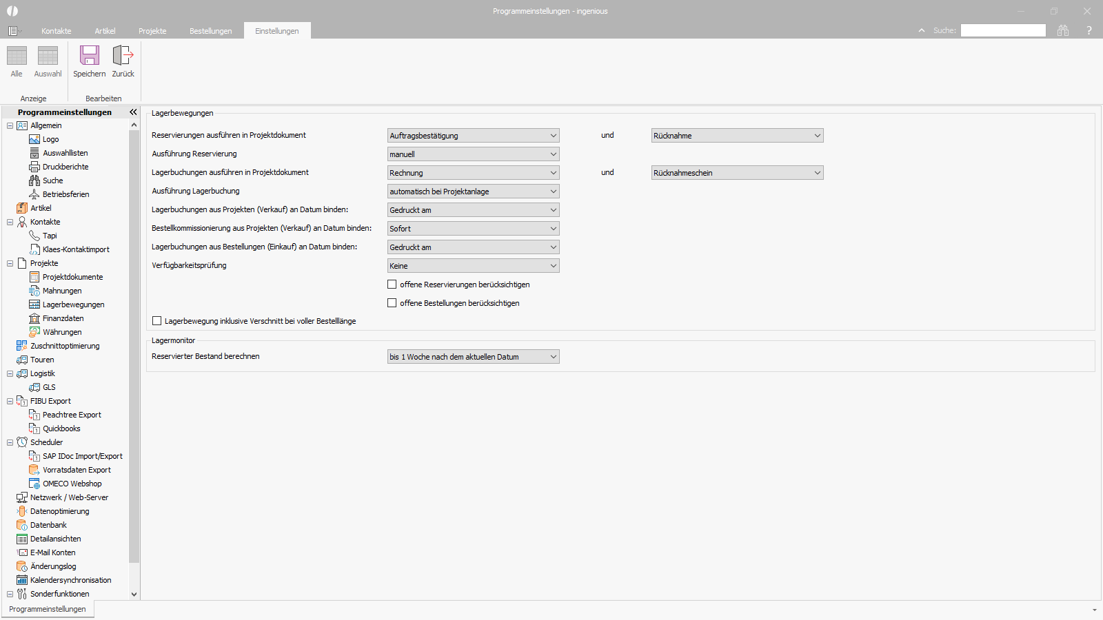Enable offene Bestellungen berücksichtigen checkbox
The width and height of the screenshot is (1103, 620).
point(392,303)
